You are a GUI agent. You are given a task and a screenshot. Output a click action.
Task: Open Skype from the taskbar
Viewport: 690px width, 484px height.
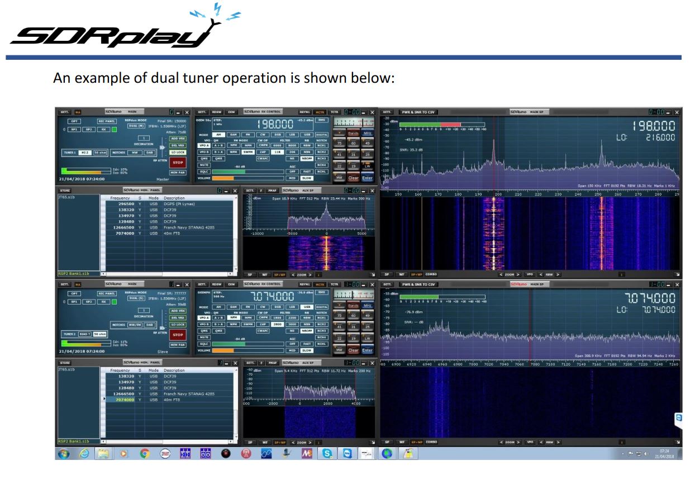tap(327, 454)
